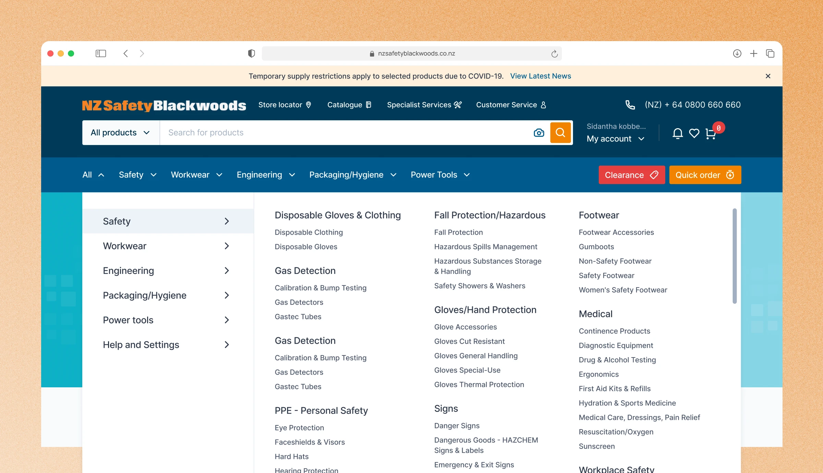The width and height of the screenshot is (823, 473).
Task: Open Customer Service
Action: click(511, 105)
